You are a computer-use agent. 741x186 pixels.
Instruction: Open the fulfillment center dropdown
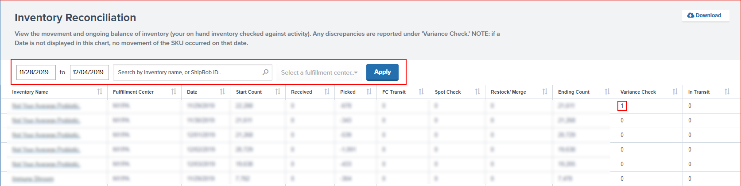click(x=319, y=72)
